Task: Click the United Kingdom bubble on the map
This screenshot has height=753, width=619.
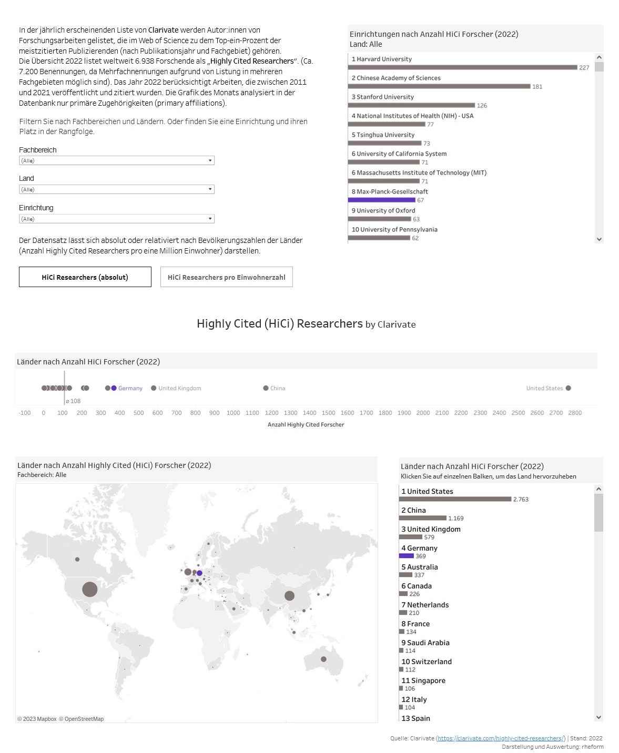Action: (188, 572)
